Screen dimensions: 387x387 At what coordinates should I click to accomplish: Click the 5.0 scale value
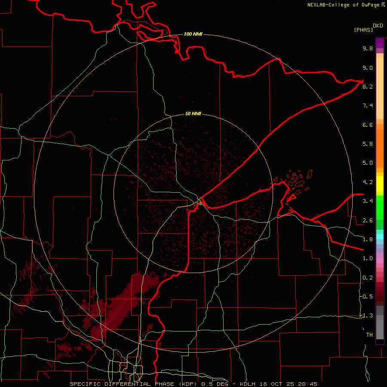click(x=368, y=163)
